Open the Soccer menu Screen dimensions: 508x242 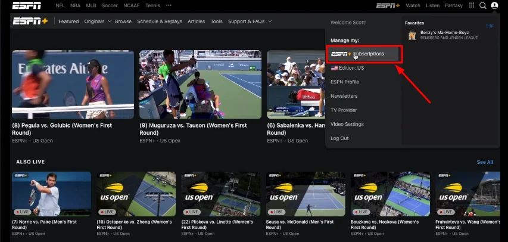pos(110,5)
